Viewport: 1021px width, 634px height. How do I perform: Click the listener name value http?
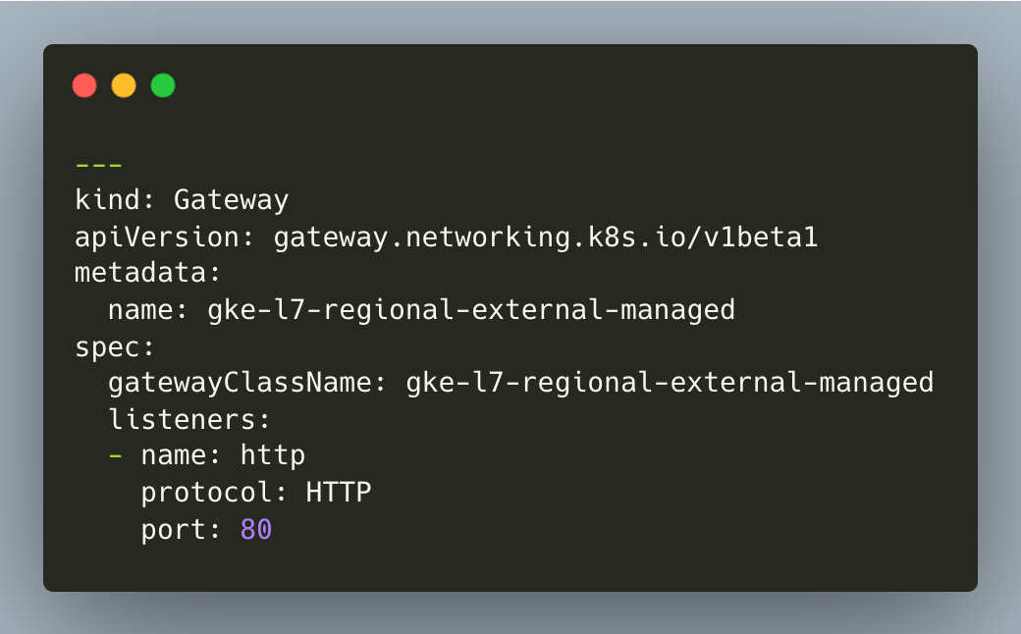[x=273, y=455]
